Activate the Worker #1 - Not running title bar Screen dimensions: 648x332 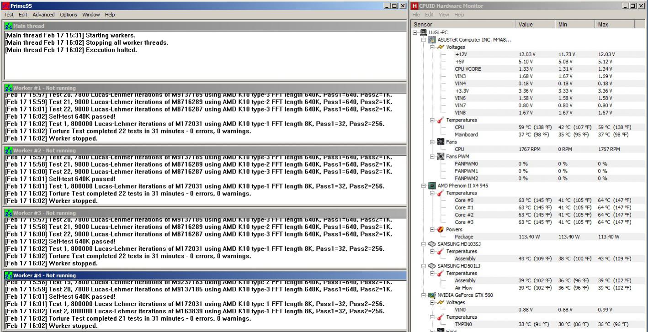[x=205, y=88]
